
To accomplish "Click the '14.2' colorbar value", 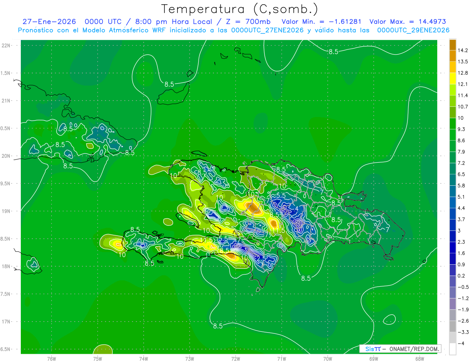I will tap(463, 50).
